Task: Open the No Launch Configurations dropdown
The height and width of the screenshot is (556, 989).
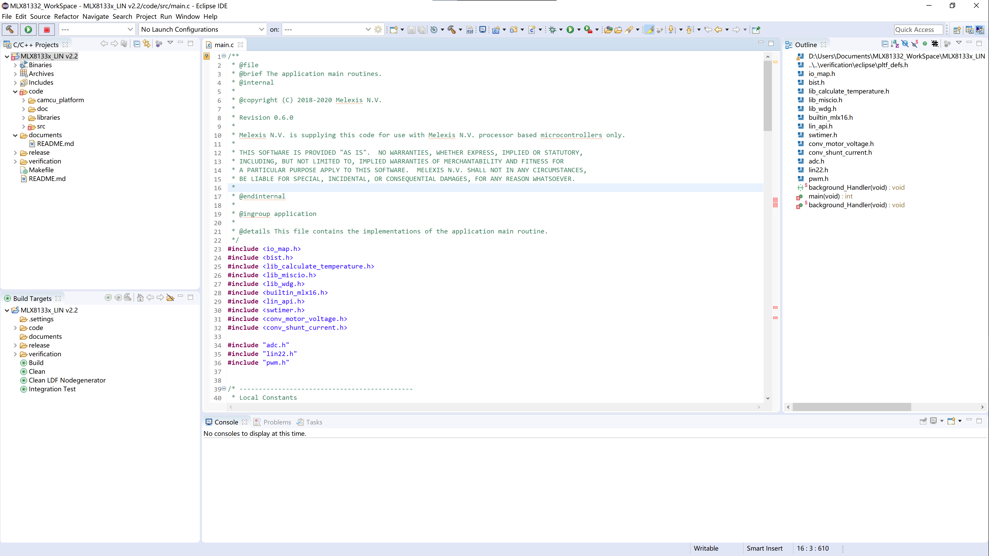Action: 261,29
